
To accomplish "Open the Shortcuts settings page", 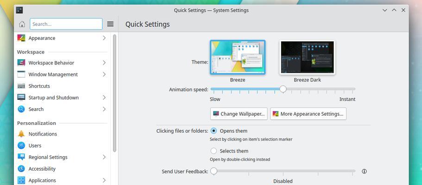I will point(63,86).
